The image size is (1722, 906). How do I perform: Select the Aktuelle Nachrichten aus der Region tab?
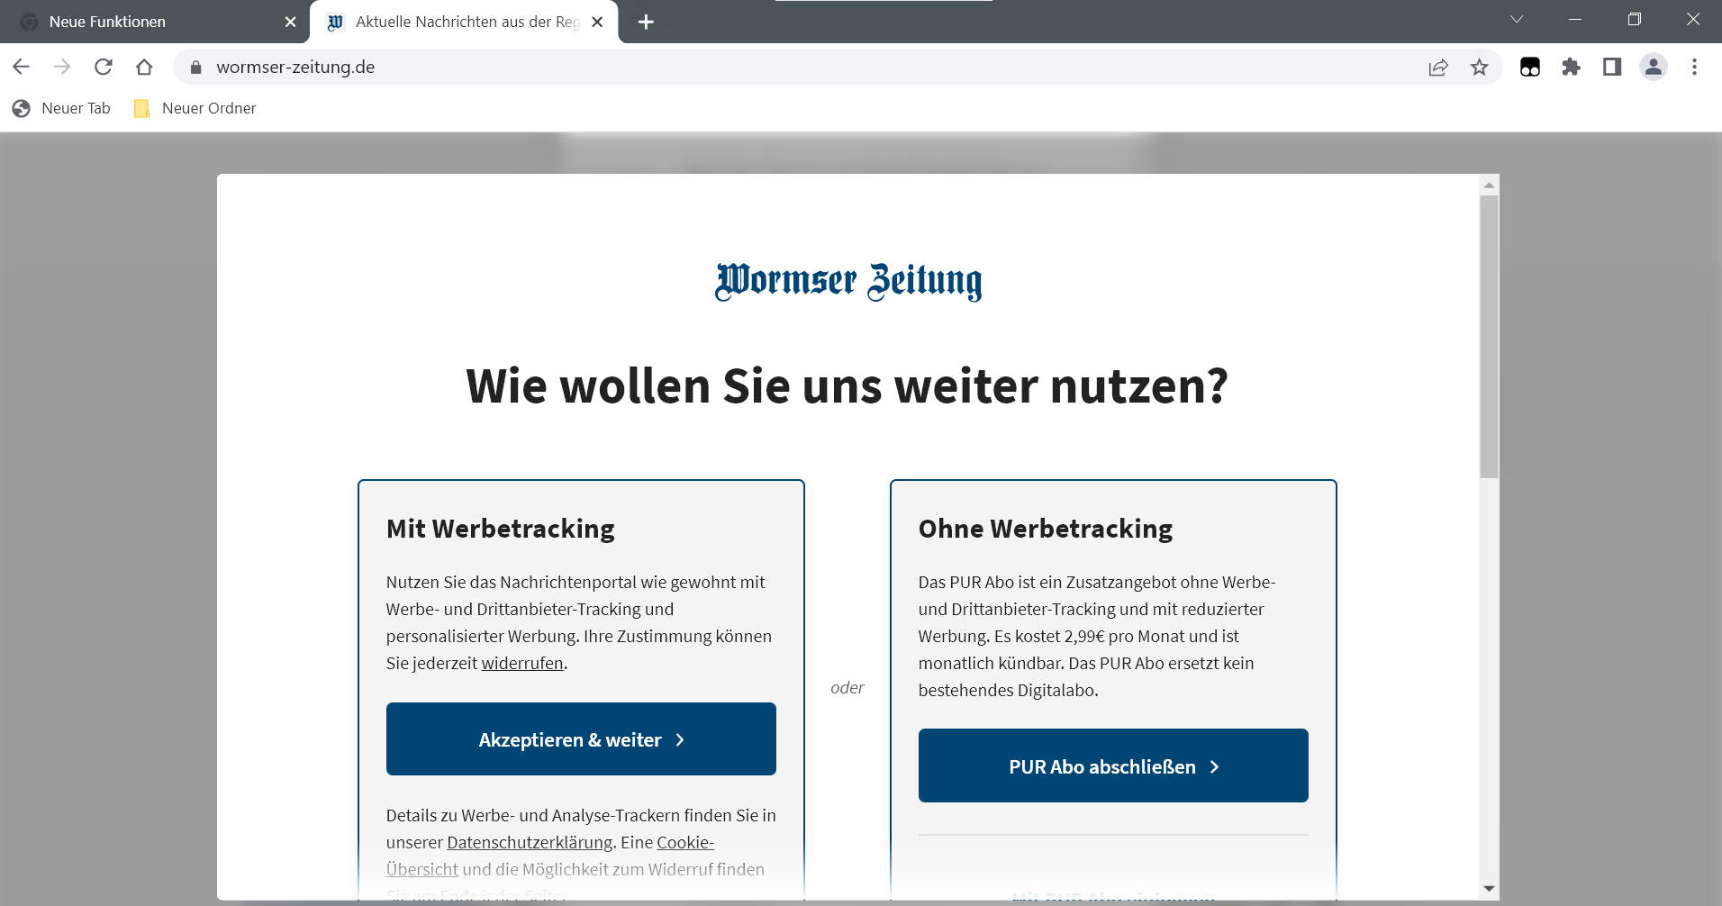pos(464,22)
